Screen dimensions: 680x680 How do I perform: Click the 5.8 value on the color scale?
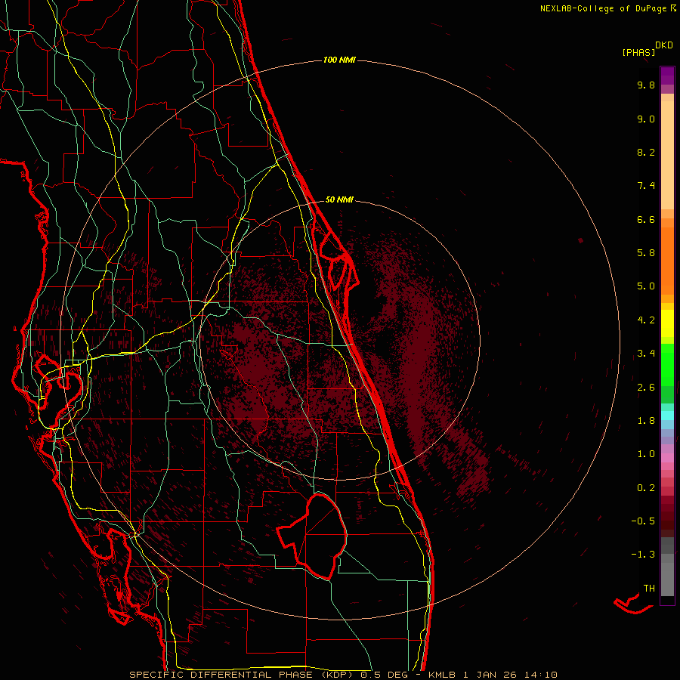pyautogui.click(x=646, y=253)
